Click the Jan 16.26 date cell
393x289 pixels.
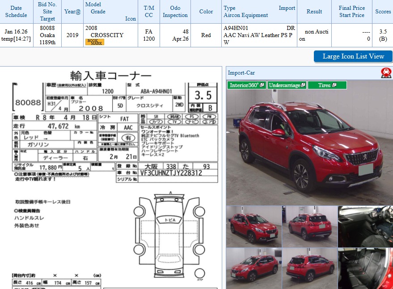click(16, 35)
